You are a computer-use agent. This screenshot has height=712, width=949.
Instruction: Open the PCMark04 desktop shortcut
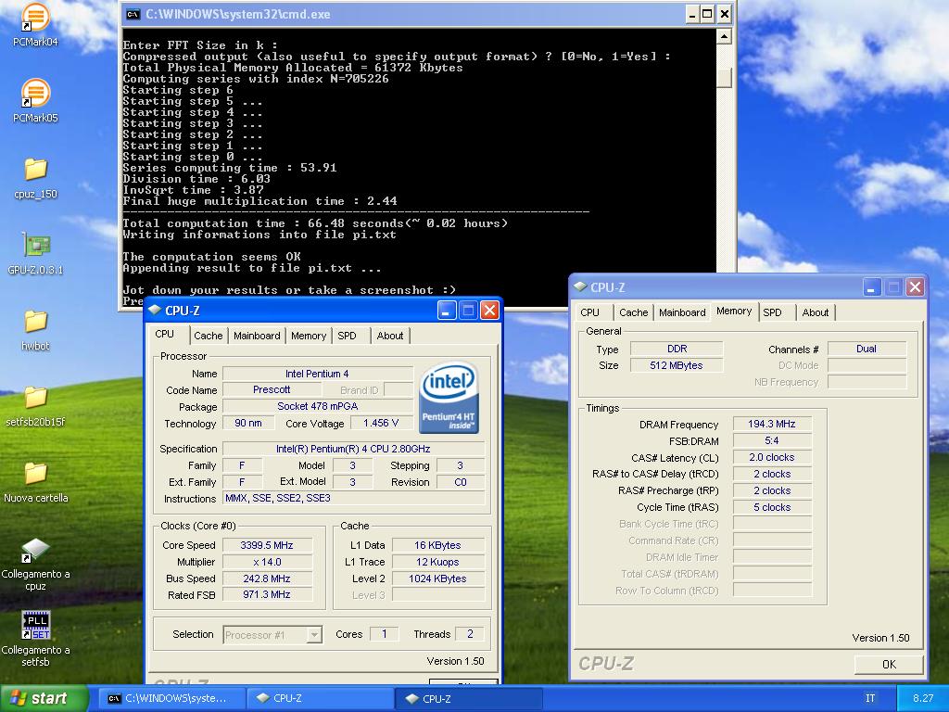35,25
